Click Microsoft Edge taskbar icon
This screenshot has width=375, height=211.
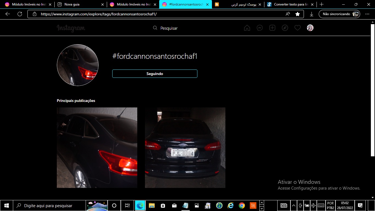point(140,206)
